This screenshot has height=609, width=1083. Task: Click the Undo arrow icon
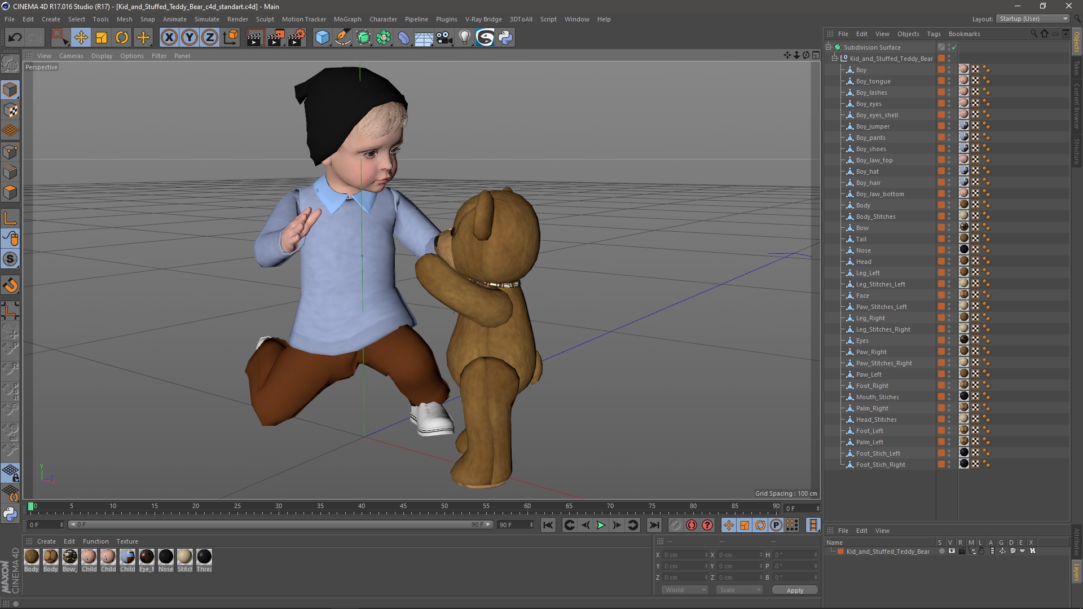[15, 38]
